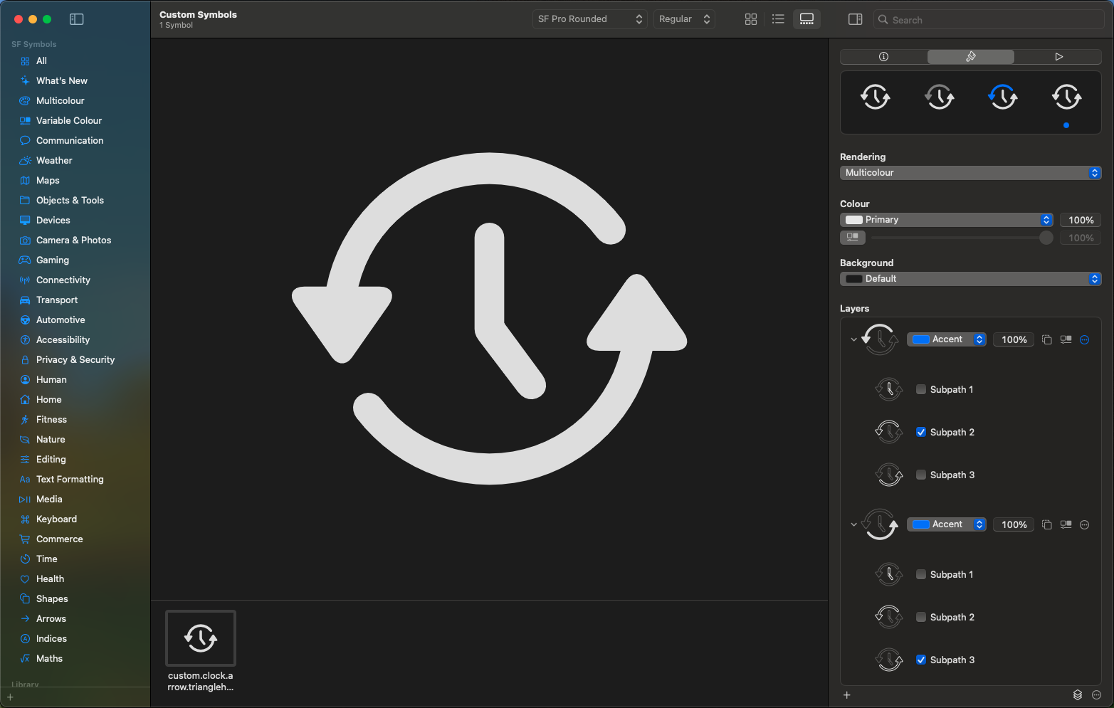Click second layer's hierarchy level icon

(1066, 525)
